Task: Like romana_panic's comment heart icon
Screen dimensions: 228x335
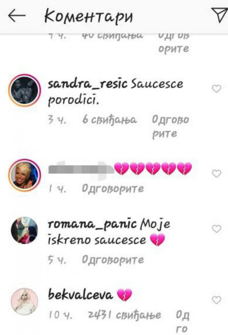Action: point(216,229)
